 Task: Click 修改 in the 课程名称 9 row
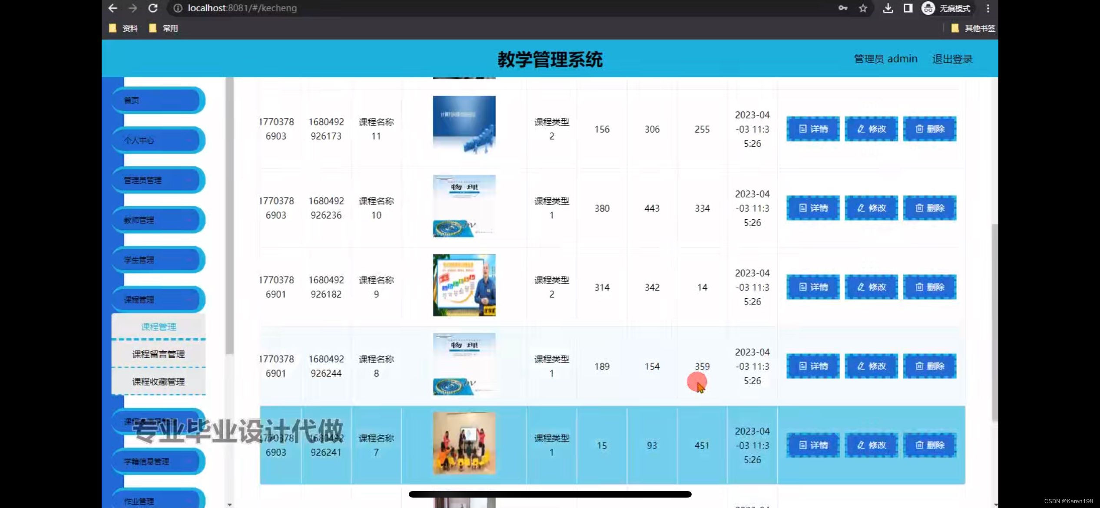tap(871, 287)
